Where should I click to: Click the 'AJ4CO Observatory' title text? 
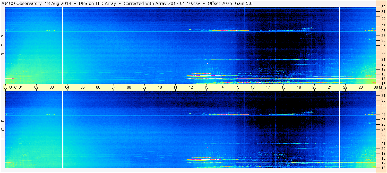coord(22,3)
